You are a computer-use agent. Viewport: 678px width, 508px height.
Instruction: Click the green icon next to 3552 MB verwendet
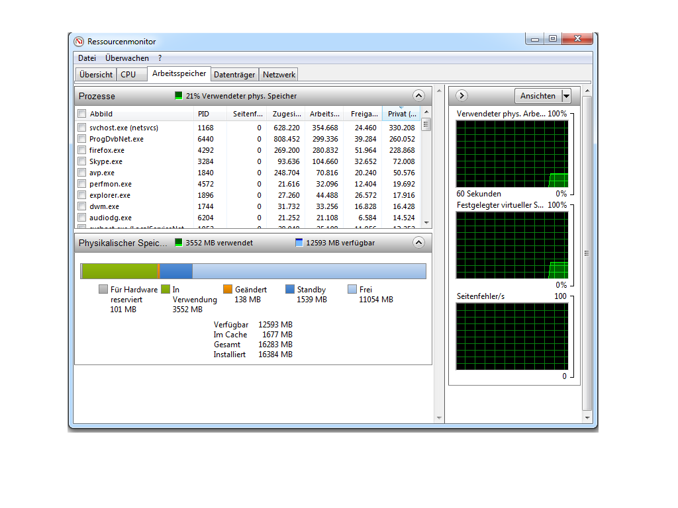pos(178,242)
